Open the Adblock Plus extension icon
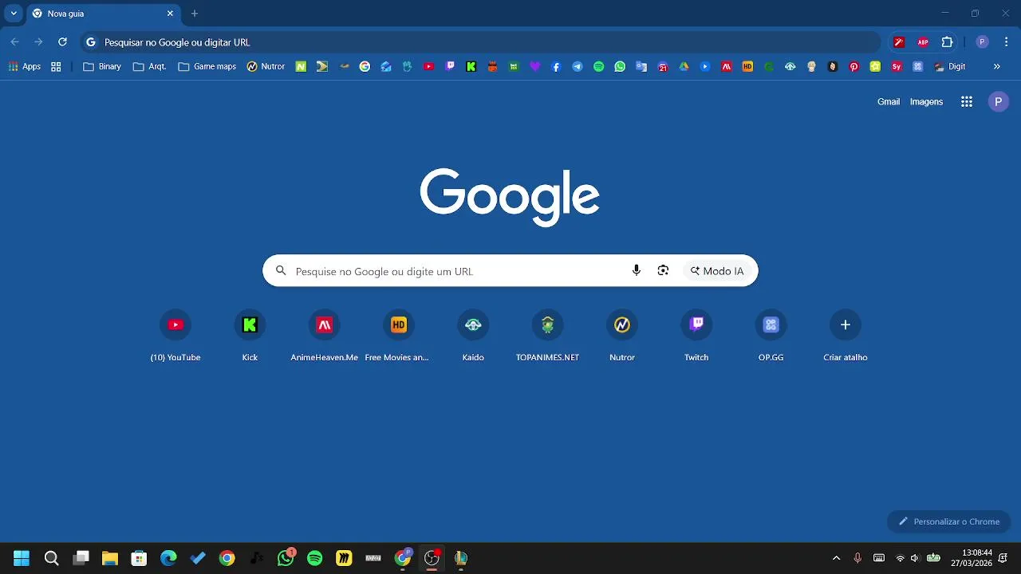The image size is (1021, 574). [x=923, y=42]
